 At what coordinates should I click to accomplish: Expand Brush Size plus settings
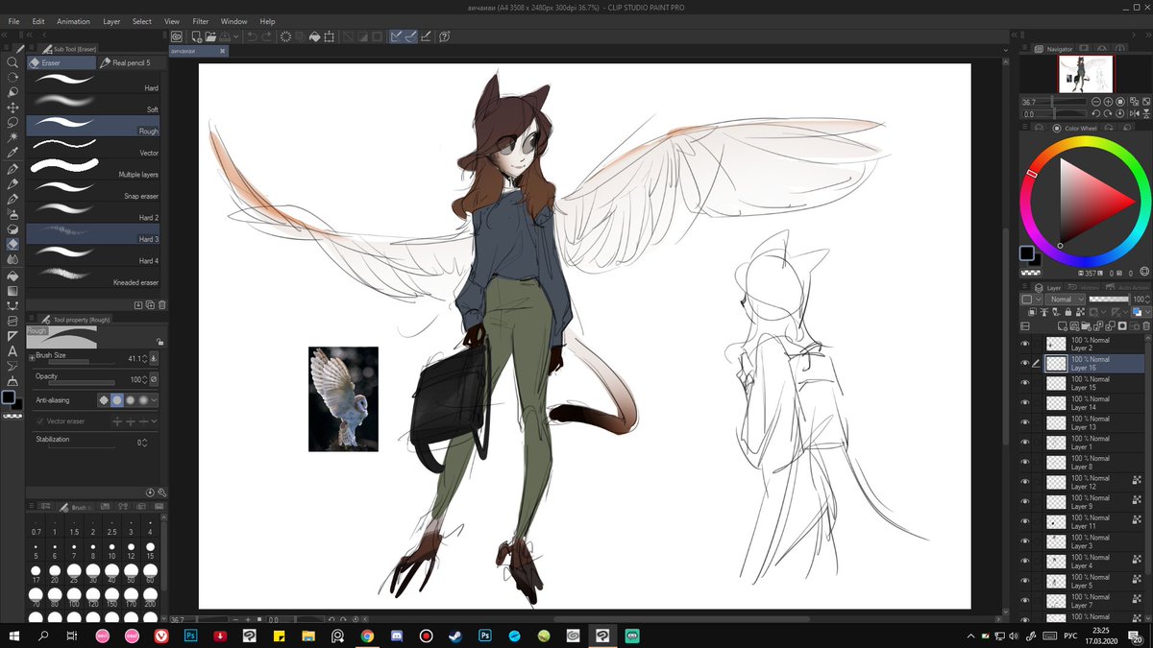[32, 358]
